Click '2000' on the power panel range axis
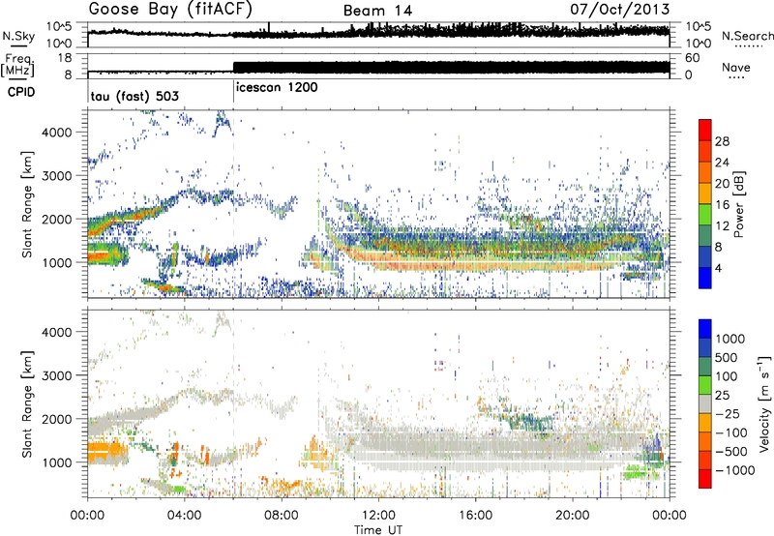774x536 pixels. (56, 219)
